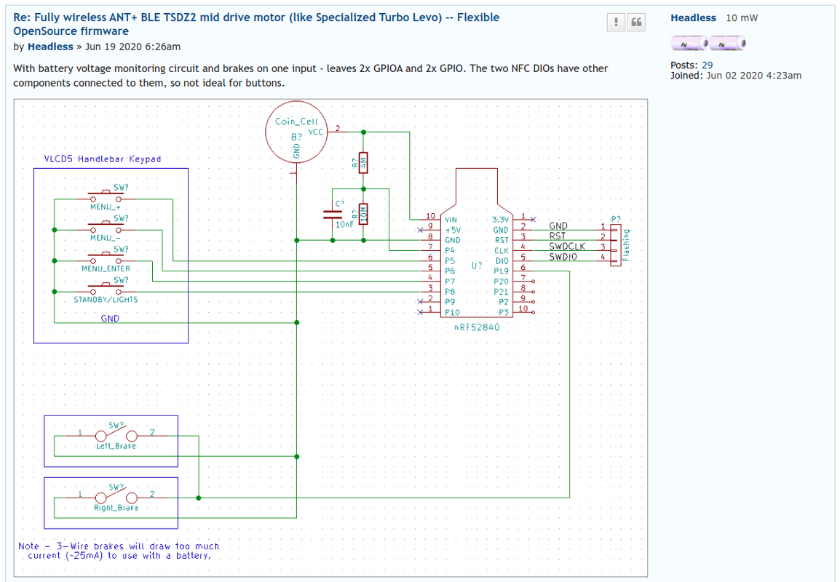
Task: Click the 10nF capacitor label
Action: 344,225
